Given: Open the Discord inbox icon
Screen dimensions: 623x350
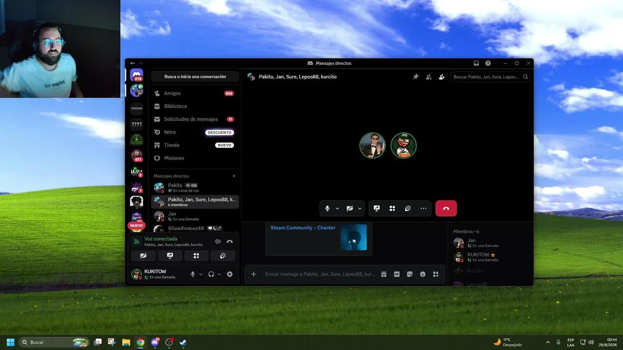Looking at the screenshot, I should pos(476,63).
